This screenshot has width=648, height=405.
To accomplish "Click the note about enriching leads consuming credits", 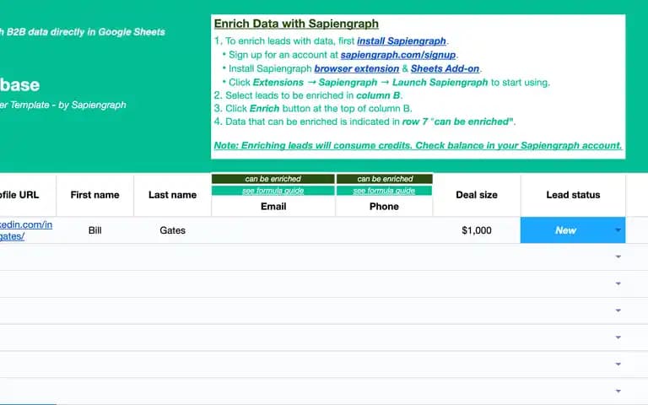I will [x=418, y=145].
